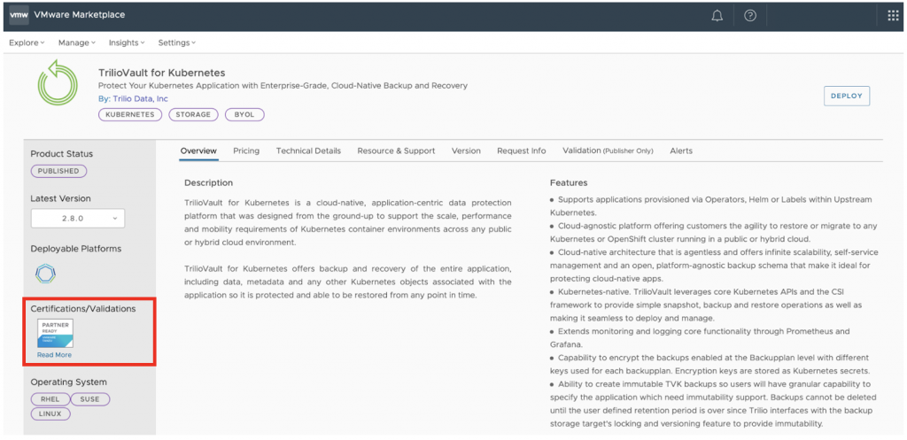The width and height of the screenshot is (907, 440).
Task: Switch to the Pricing tab
Action: (x=246, y=151)
